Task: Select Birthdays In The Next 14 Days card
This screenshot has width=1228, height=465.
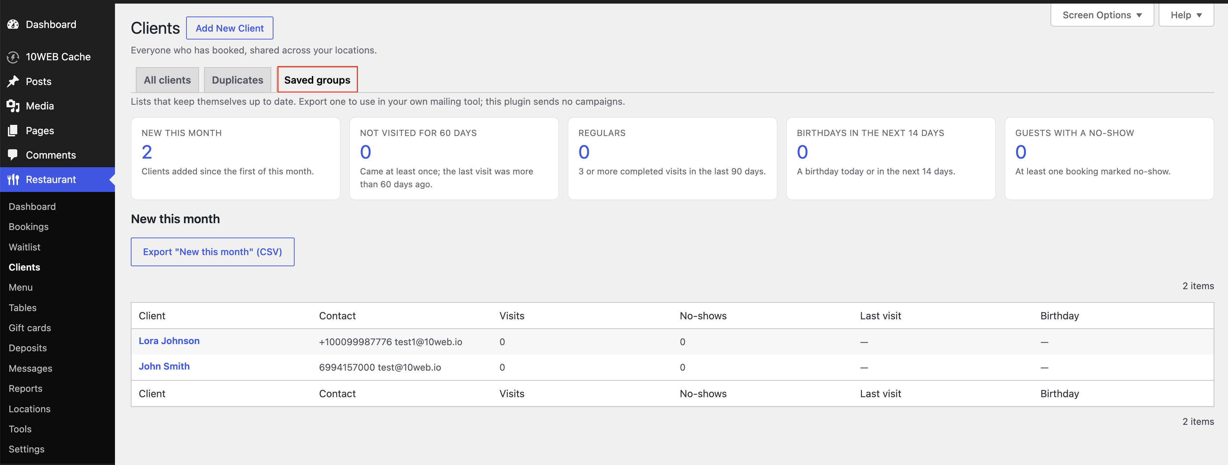Action: (891, 159)
